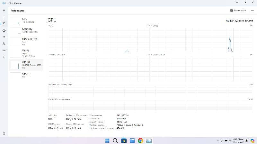The width and height of the screenshot is (257, 144).
Task: Launch Copilot from the taskbar corner
Action: click(x=253, y=140)
